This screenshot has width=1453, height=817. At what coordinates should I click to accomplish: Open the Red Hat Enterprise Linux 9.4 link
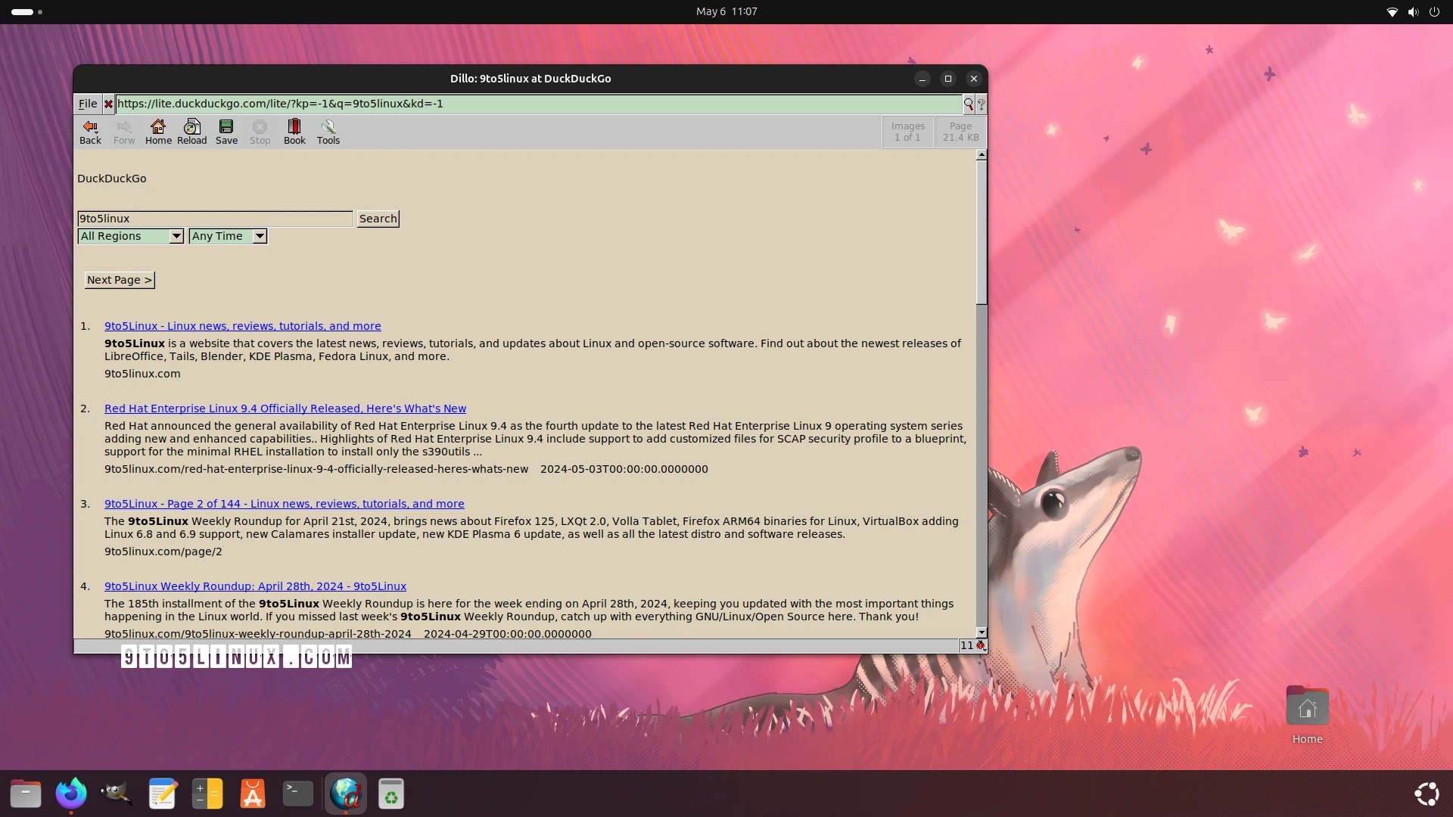pyautogui.click(x=285, y=408)
